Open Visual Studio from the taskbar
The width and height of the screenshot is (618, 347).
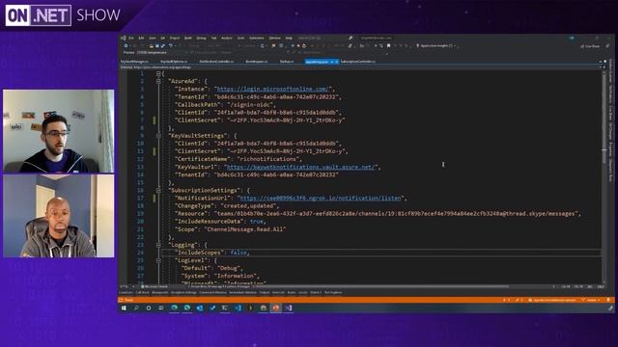pyautogui.click(x=289, y=308)
